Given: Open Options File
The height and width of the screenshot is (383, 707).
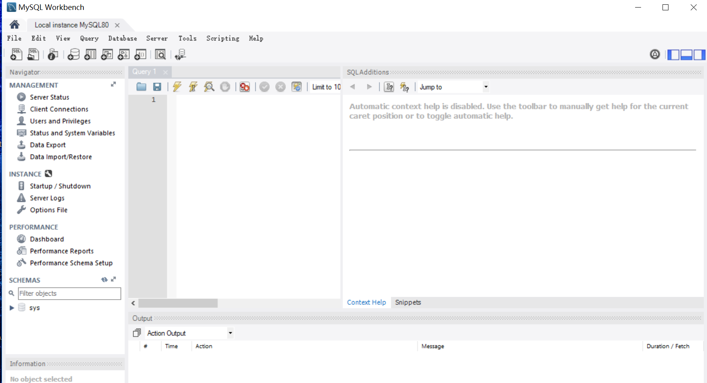Looking at the screenshot, I should click(x=49, y=210).
